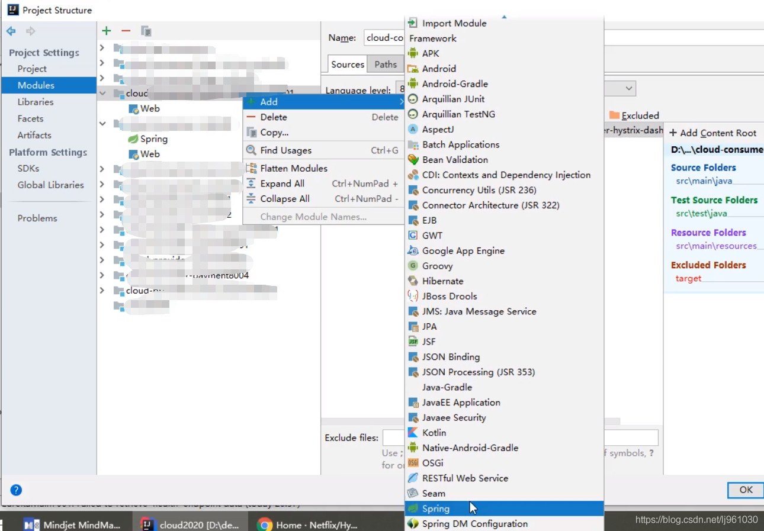This screenshot has height=531, width=764.
Task: Click the OK button
Action: click(x=746, y=490)
